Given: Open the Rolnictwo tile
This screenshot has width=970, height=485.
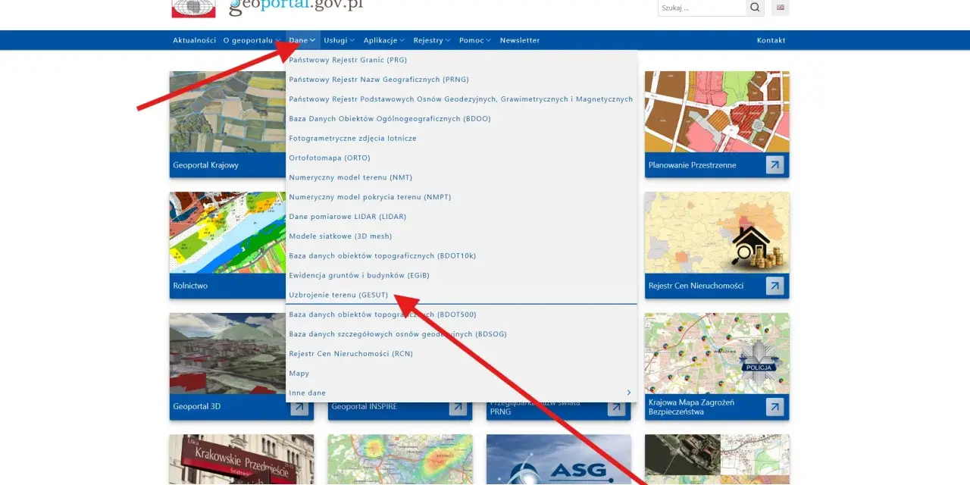Looking at the screenshot, I should pyautogui.click(x=227, y=245).
